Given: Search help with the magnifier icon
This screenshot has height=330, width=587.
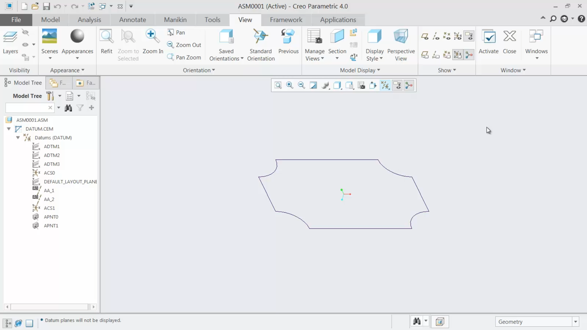Looking at the screenshot, I should pyautogui.click(x=553, y=19).
